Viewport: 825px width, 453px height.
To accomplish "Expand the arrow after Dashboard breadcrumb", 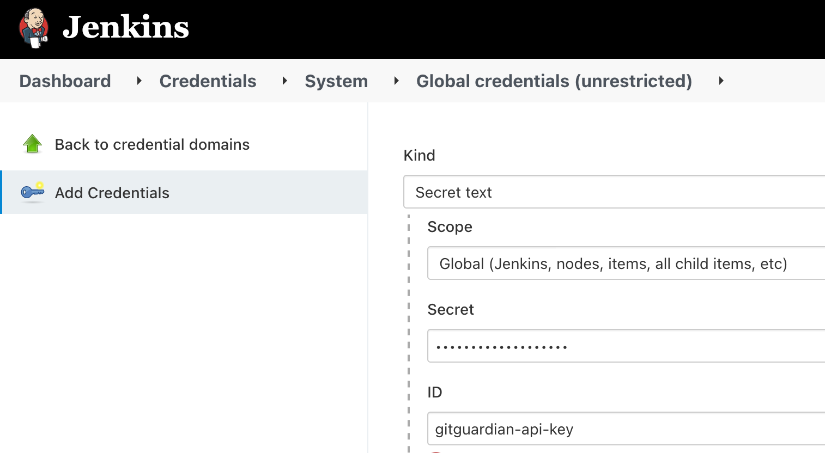I will click(139, 81).
